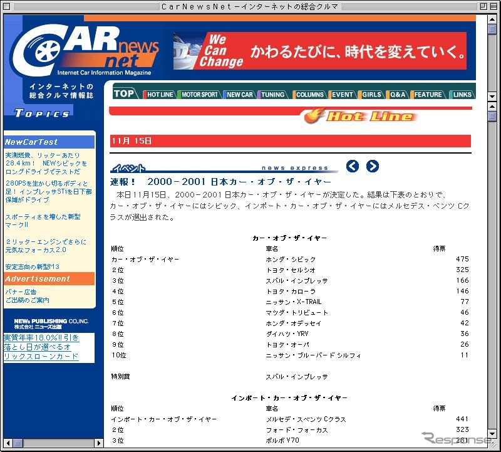Click the 実質年率18.0% loan card ad link

[41, 347]
